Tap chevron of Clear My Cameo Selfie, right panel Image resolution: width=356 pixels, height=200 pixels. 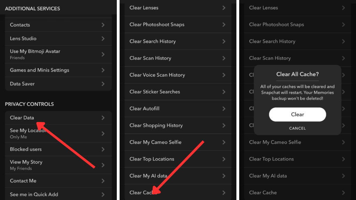pos(343,142)
